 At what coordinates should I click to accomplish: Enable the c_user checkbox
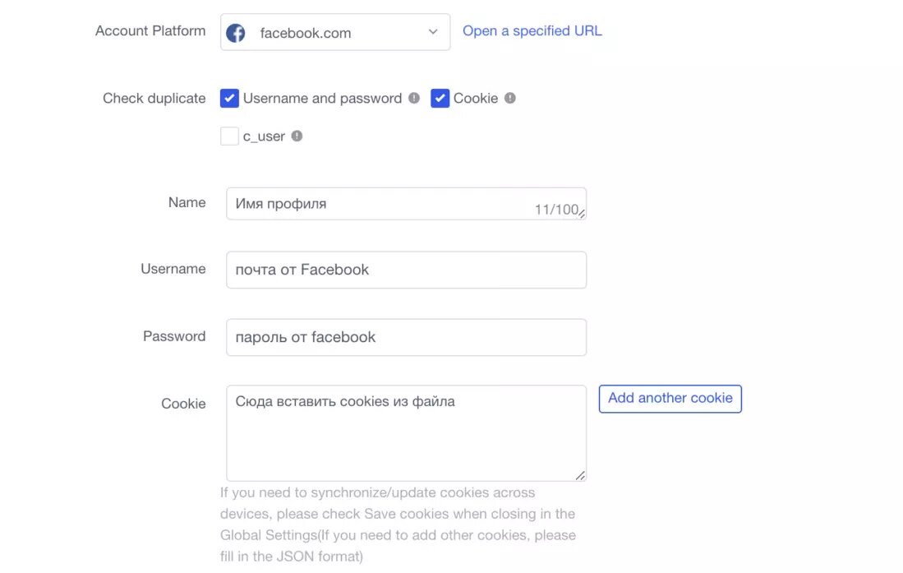click(229, 136)
